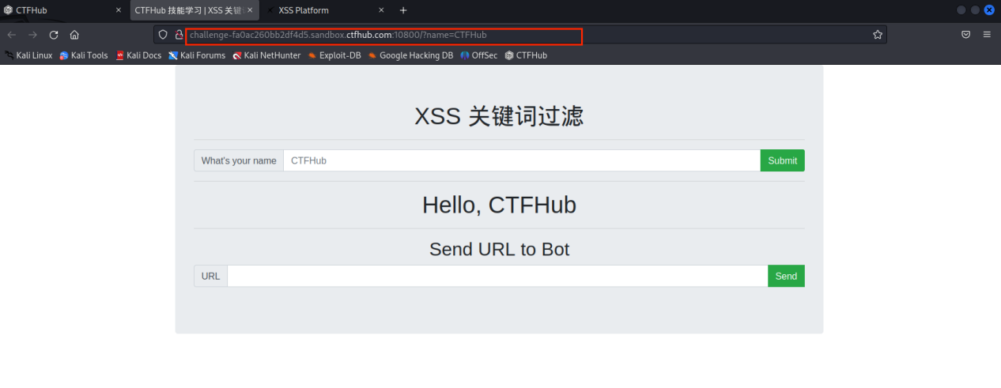Close the XSS Platform tab
Viewport: 1001px width, 388px height.
pyautogui.click(x=381, y=10)
